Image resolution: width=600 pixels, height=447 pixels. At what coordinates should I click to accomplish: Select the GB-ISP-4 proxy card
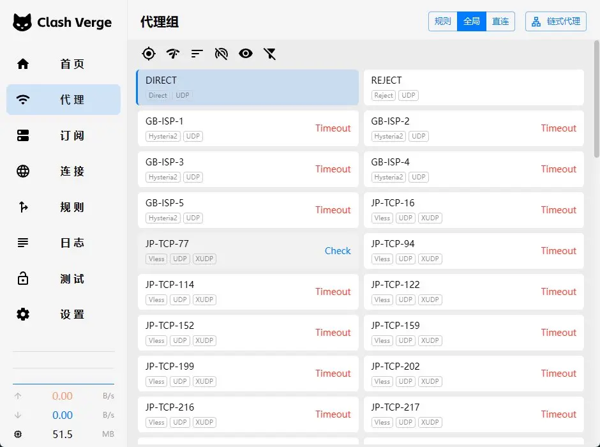(474, 169)
